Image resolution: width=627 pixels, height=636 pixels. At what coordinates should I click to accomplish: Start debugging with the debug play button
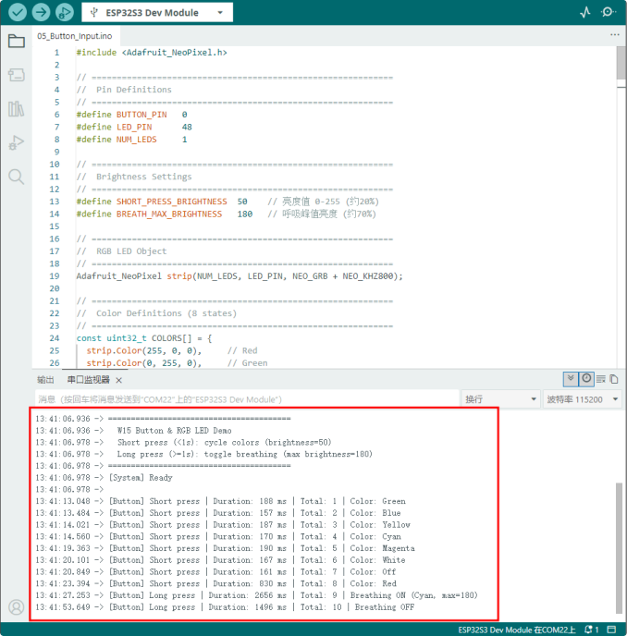65,12
